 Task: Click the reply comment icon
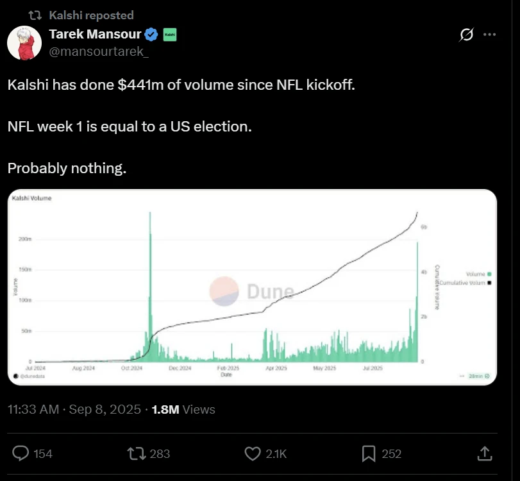point(21,453)
